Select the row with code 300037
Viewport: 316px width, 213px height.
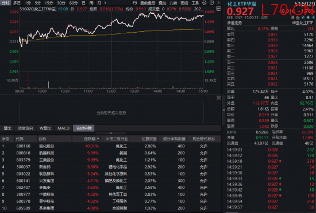(110, 167)
